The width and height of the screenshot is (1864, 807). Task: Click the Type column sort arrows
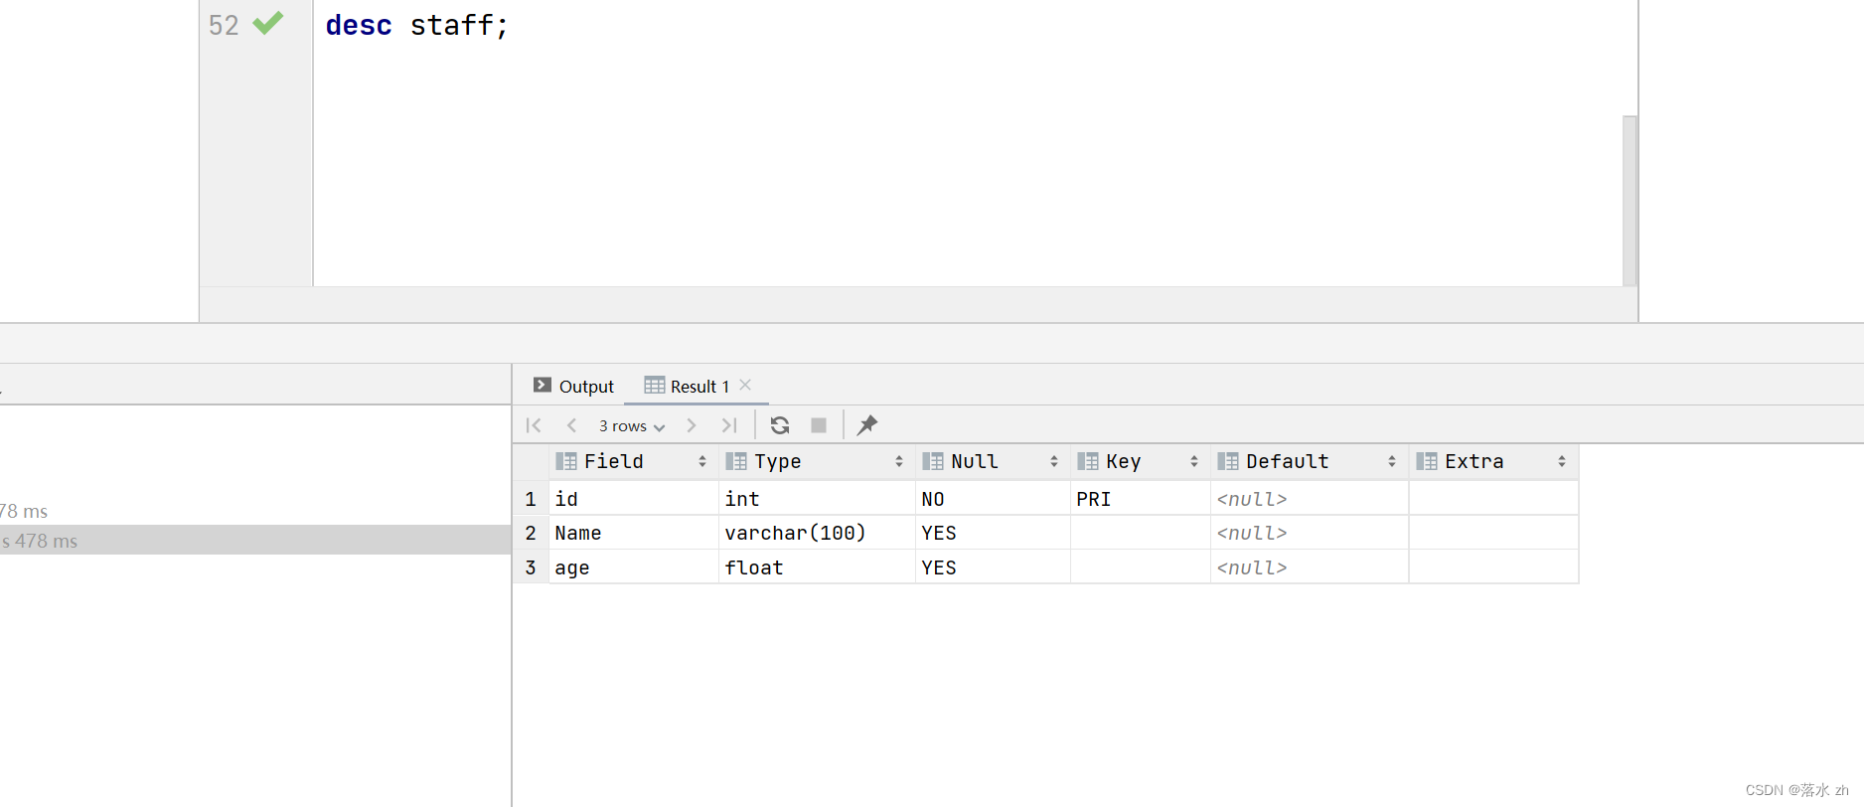pyautogui.click(x=899, y=461)
